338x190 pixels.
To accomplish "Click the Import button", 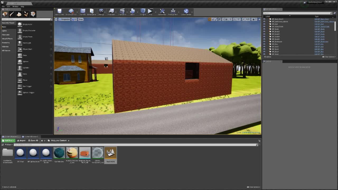I will 21,141.
